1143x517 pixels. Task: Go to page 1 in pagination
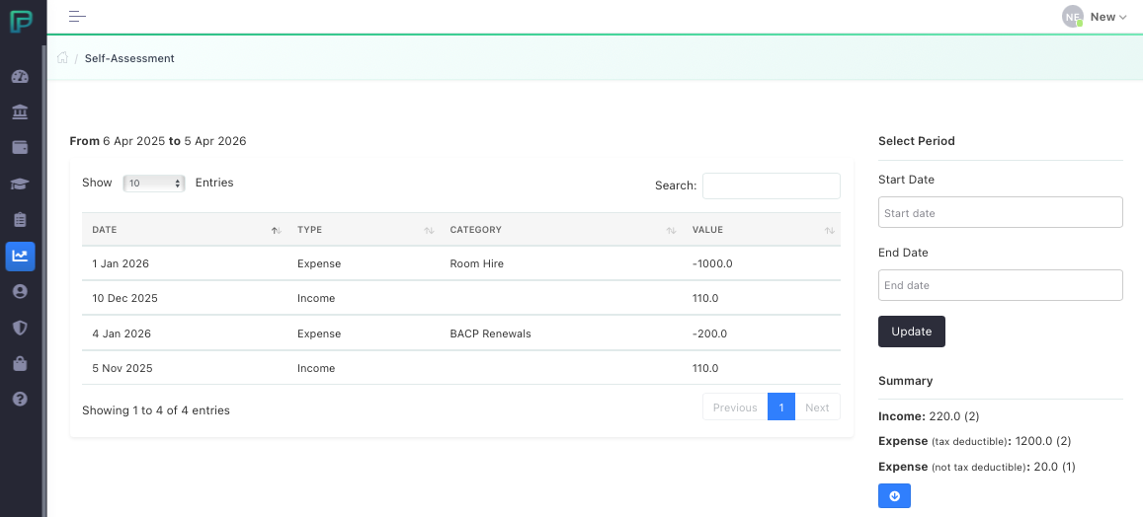coord(780,407)
